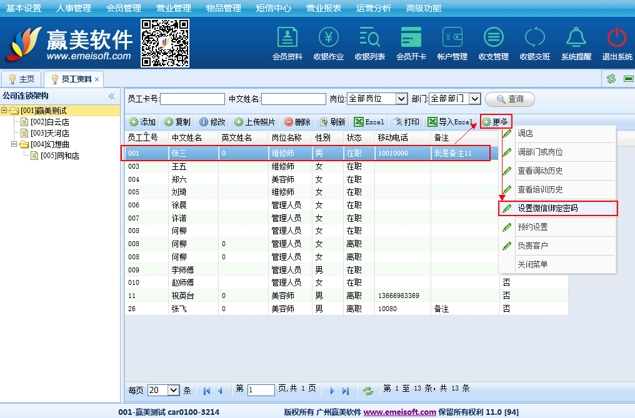
Task: Visit the www.emeisoft.com footer link
Action: pyautogui.click(x=399, y=412)
